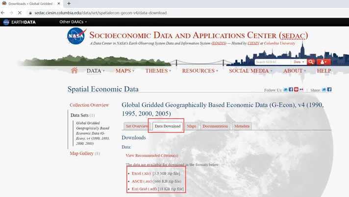
Task: Open the DATA navigation menu
Action: (96, 71)
